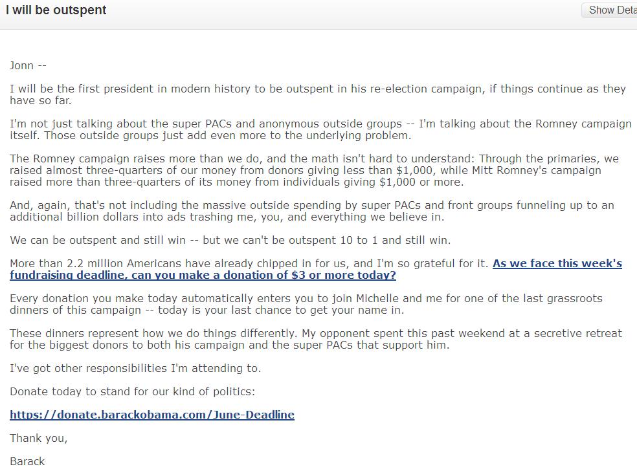
Task: Click the "Barack" signature
Action: (27, 461)
